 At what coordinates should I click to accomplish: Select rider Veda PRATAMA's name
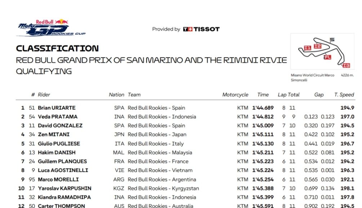pos(58,117)
